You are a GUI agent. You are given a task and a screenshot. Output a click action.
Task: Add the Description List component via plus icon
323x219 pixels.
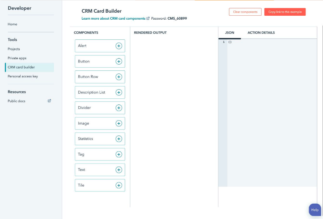point(119,92)
